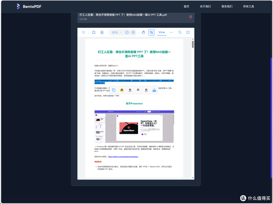Open 所有工具 navigation item

click(x=248, y=6)
